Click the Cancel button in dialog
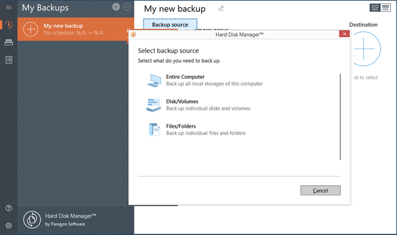397x235 pixels. coord(320,190)
